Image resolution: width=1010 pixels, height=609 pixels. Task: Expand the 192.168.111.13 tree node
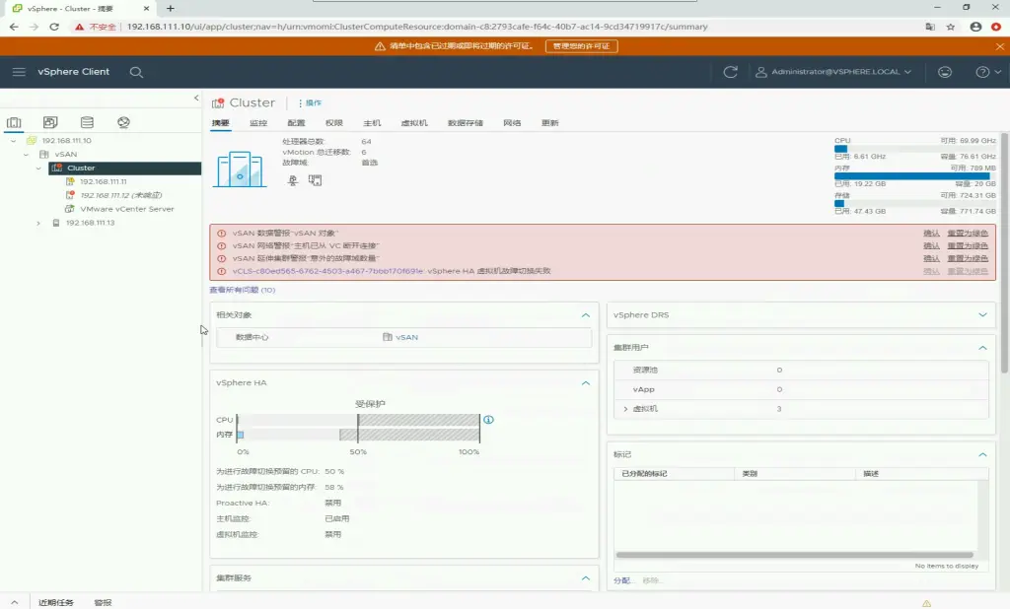[38, 223]
